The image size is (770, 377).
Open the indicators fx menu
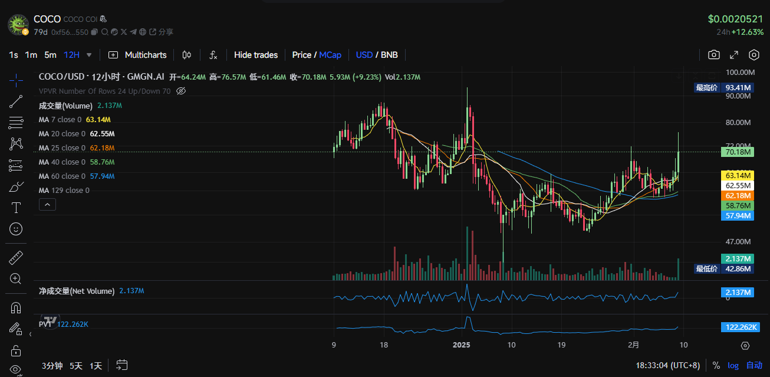pos(213,55)
